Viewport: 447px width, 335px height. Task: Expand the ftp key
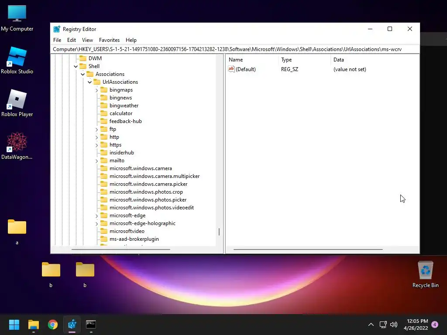(96, 129)
